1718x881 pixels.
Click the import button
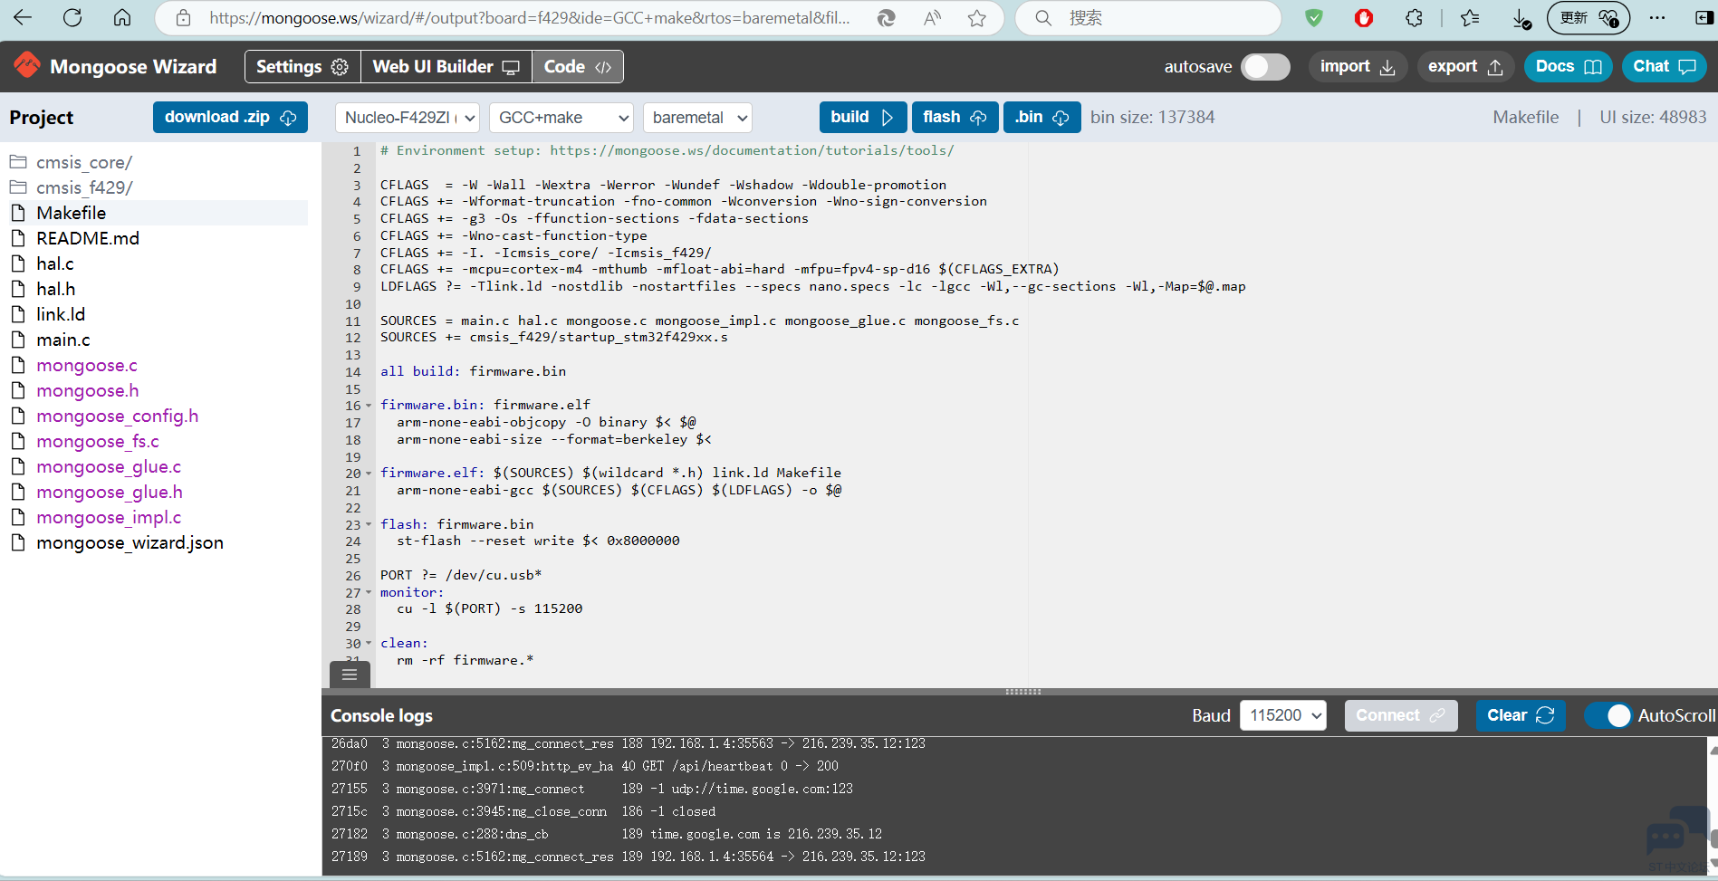point(1358,66)
